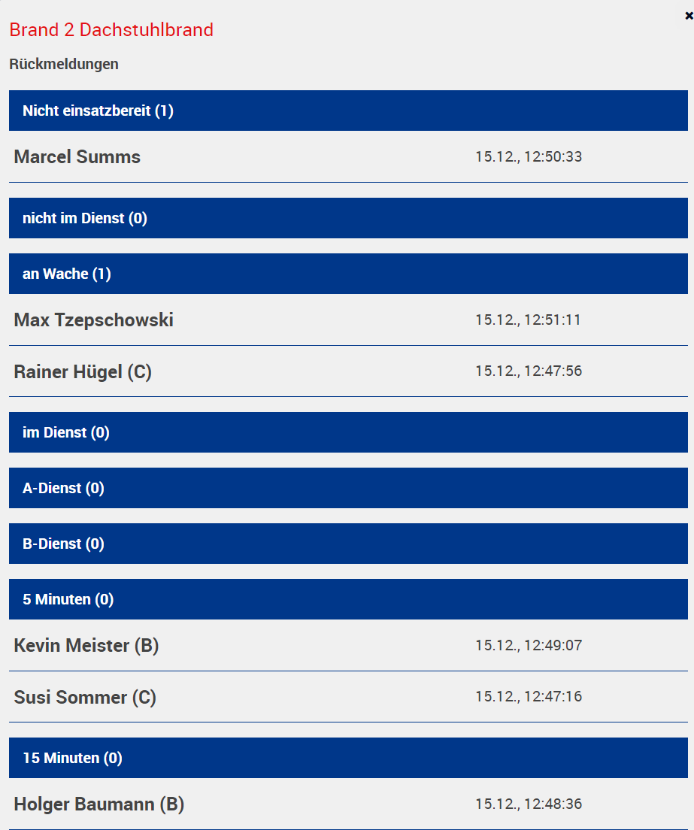Click the 12:47:16 timestamp for Susi Sommer

click(x=529, y=697)
